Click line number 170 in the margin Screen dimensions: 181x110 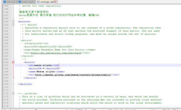click(6, 87)
